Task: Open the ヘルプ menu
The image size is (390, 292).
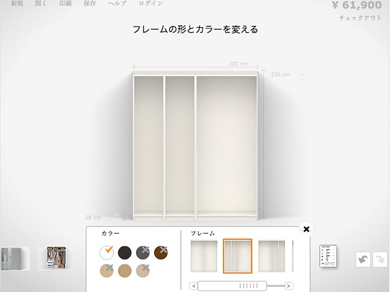Action: 116,3
